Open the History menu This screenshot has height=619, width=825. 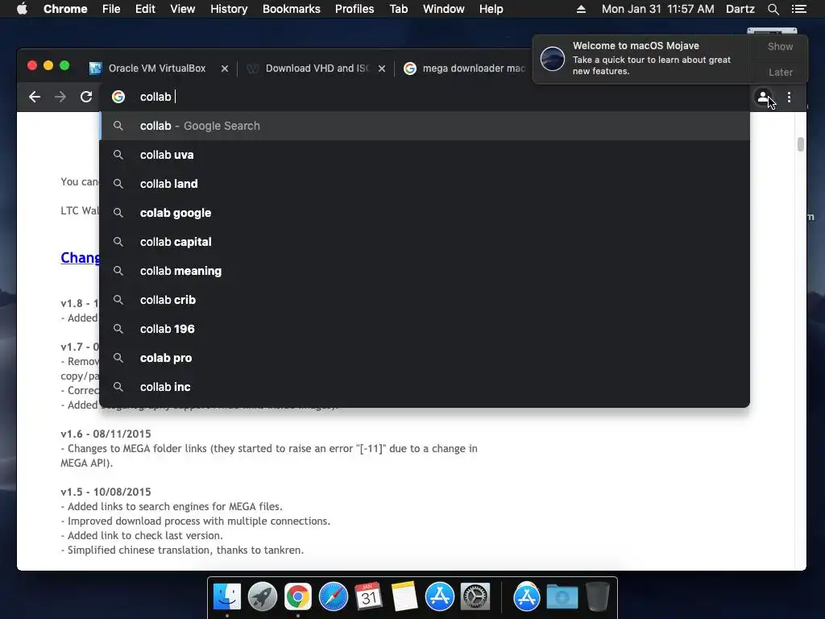point(229,9)
